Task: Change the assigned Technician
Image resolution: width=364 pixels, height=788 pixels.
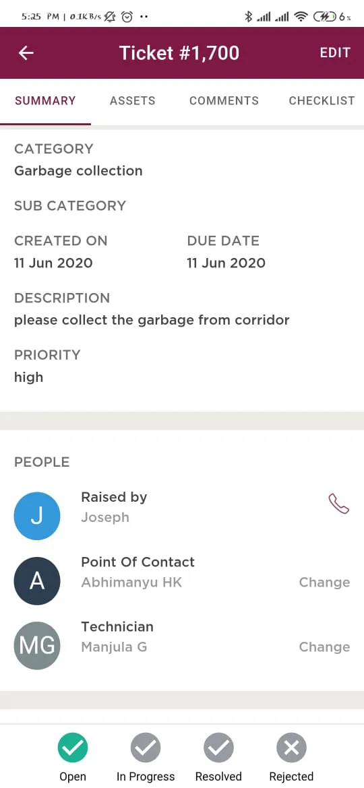Action: [325, 647]
